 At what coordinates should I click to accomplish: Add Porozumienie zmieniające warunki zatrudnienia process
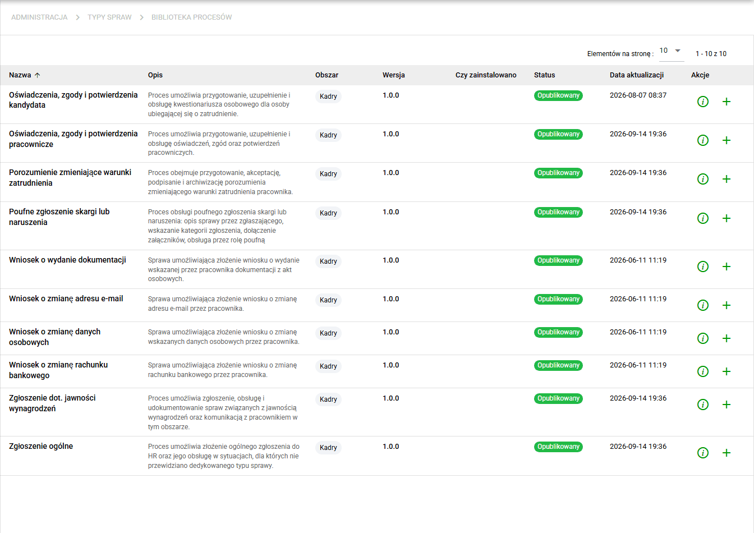[x=727, y=179]
